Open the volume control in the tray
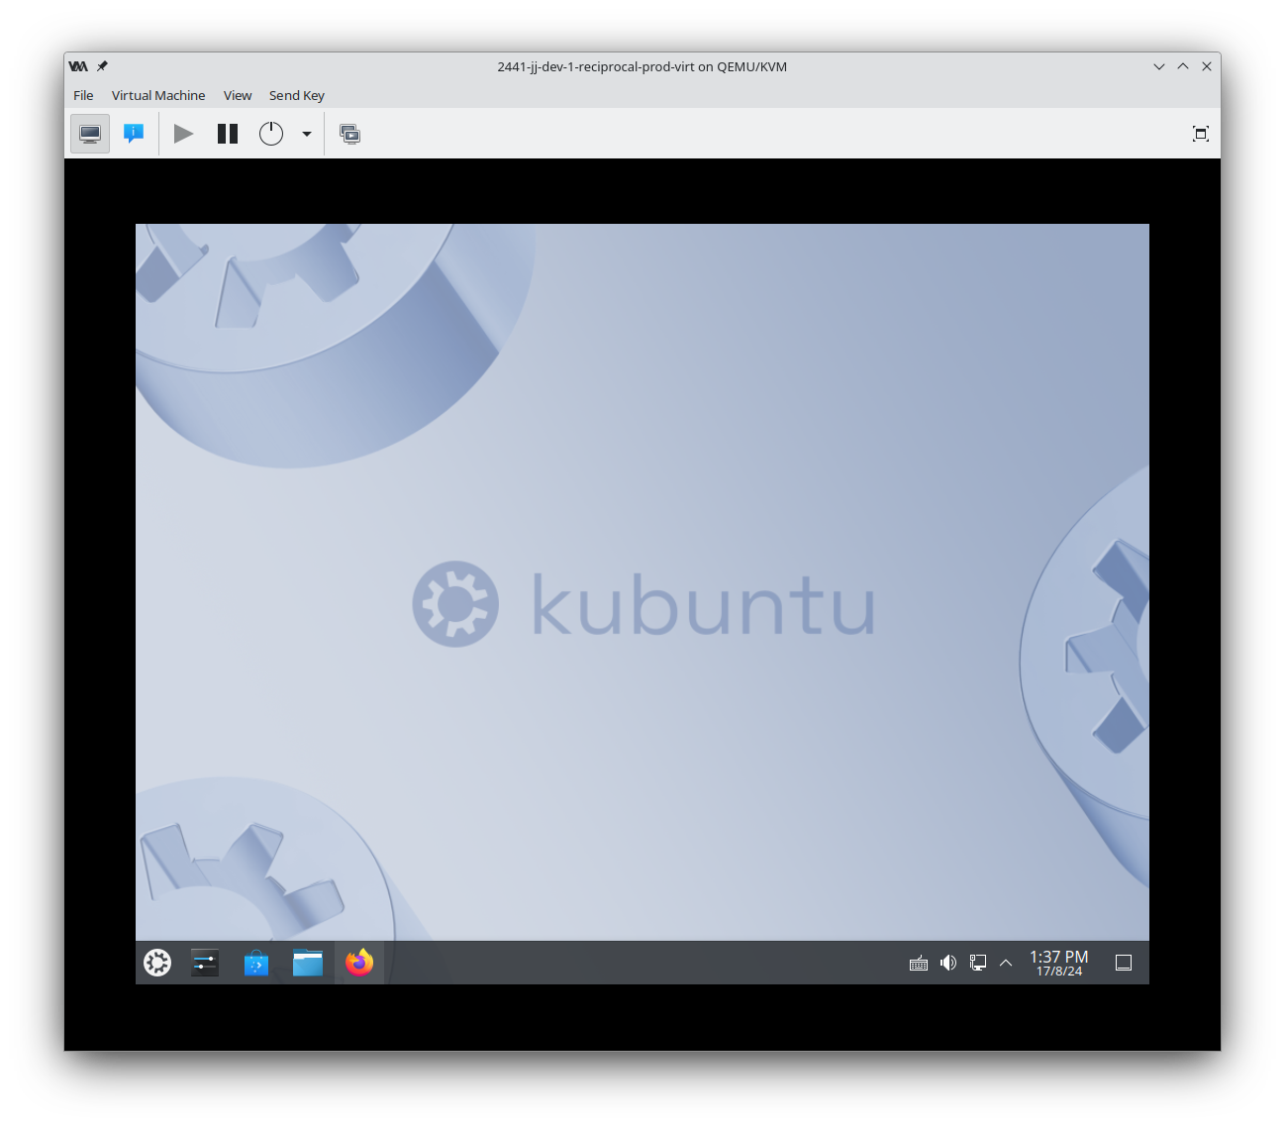Viewport: 1285px width, 1127px height. [948, 963]
